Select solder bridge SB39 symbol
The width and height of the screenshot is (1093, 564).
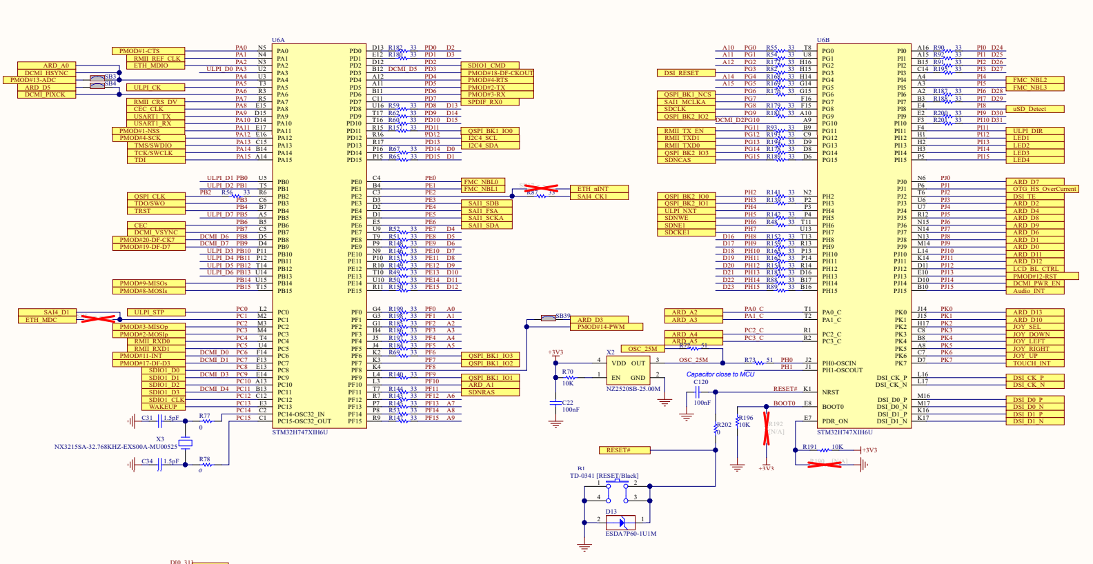(x=549, y=318)
